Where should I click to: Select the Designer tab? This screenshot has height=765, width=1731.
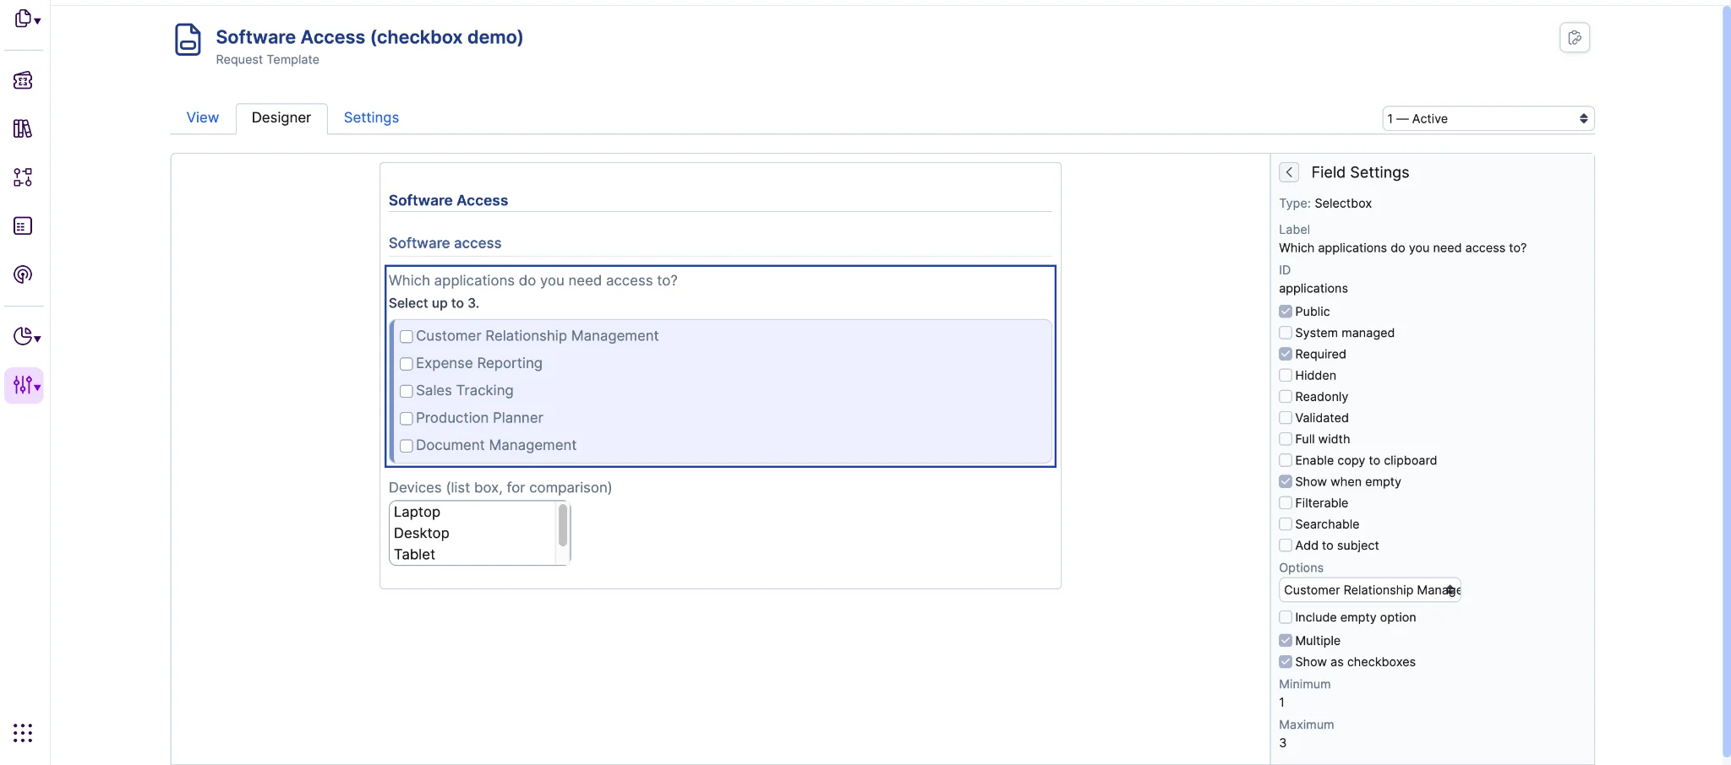281,117
